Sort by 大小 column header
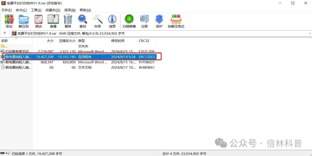The width and height of the screenshot is (312, 156). coord(44,41)
